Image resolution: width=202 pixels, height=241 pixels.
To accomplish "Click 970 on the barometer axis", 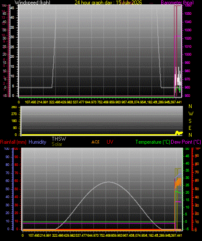I will tap(187, 79).
